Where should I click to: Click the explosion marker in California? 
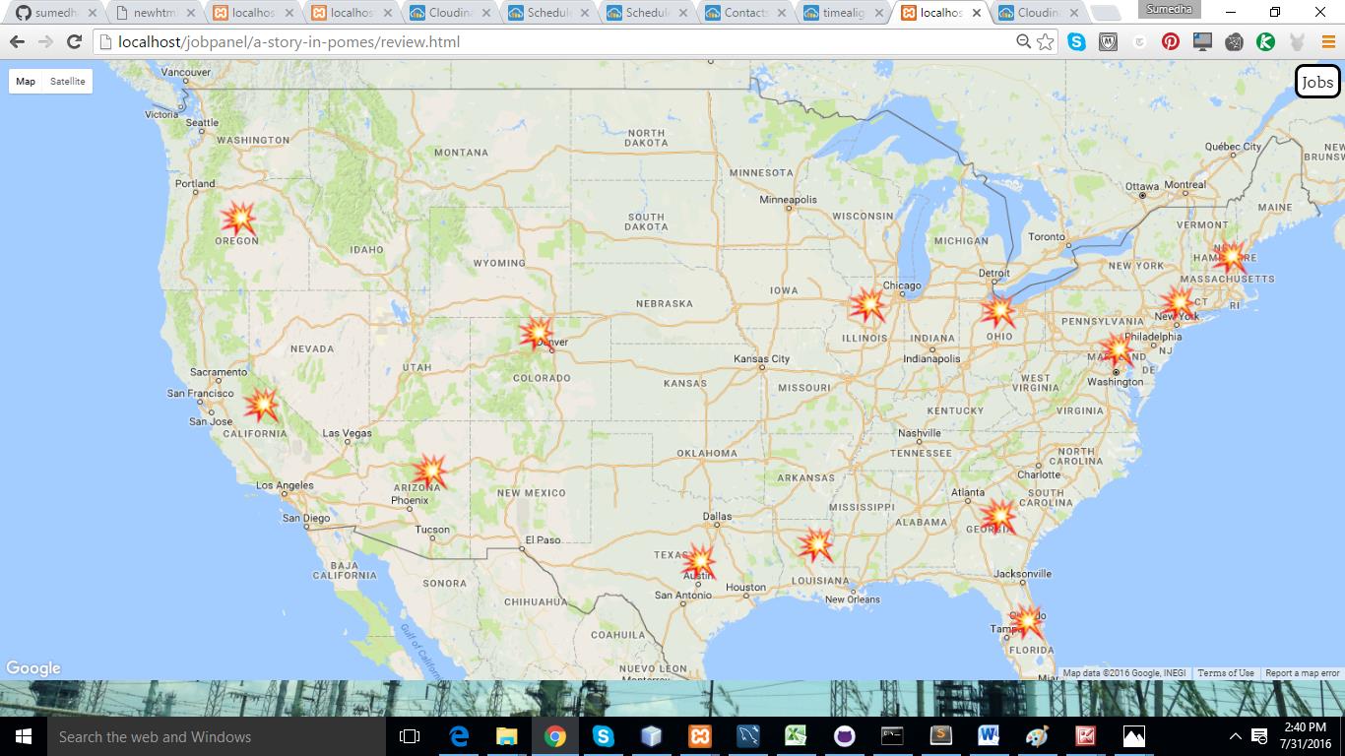(x=261, y=405)
